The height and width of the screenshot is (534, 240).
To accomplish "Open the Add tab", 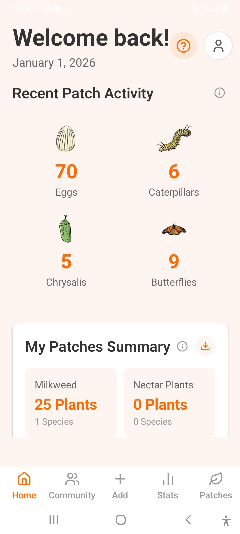I will pos(120,486).
